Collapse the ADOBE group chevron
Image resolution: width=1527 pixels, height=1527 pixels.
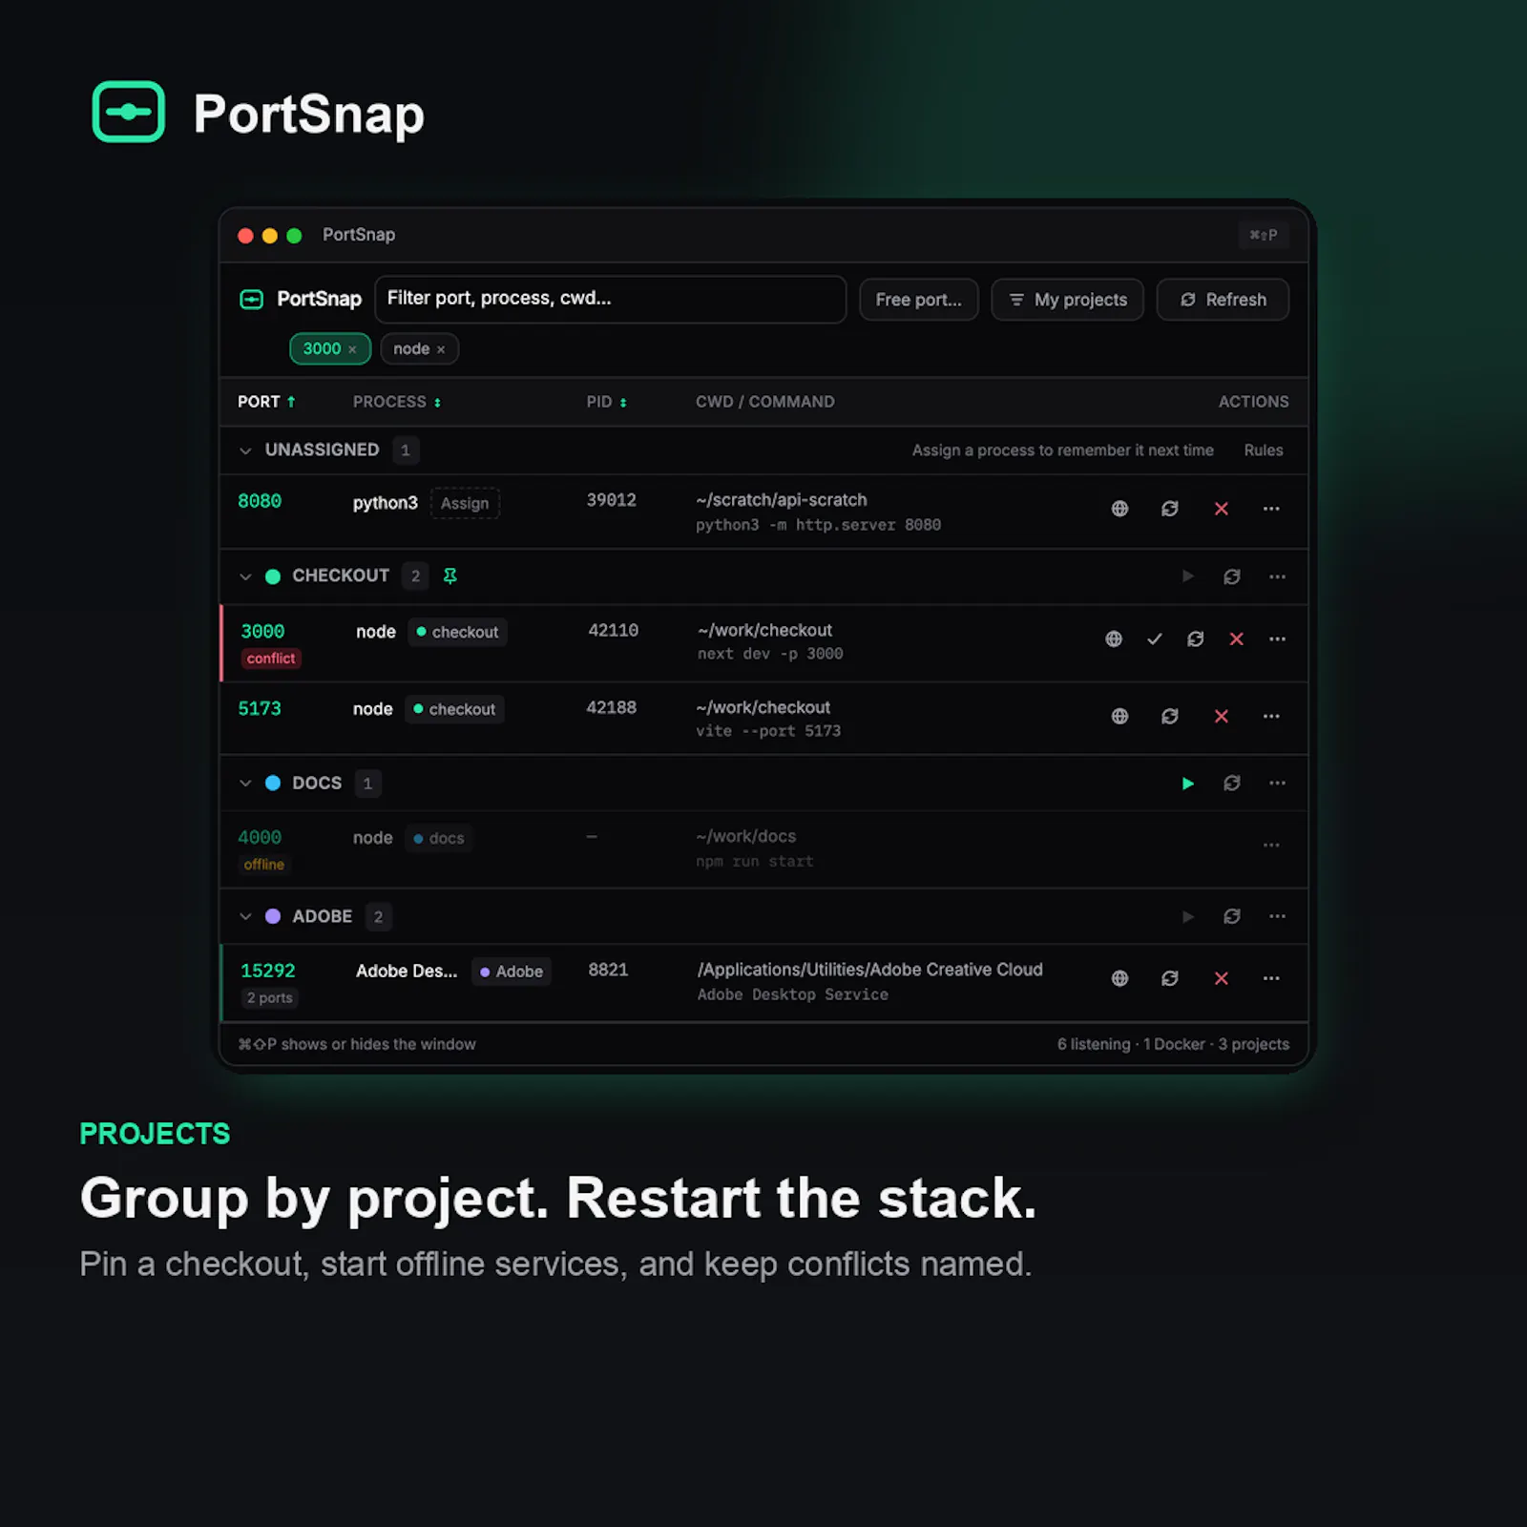tap(245, 916)
